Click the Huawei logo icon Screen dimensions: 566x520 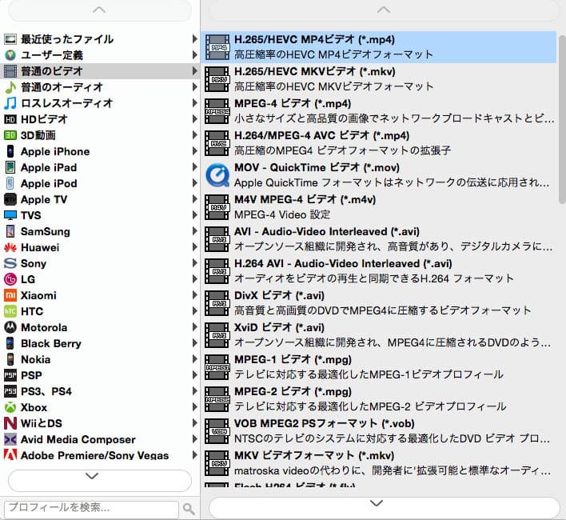10,247
